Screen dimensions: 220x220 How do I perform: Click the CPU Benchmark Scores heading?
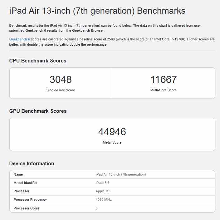(x=38, y=61)
